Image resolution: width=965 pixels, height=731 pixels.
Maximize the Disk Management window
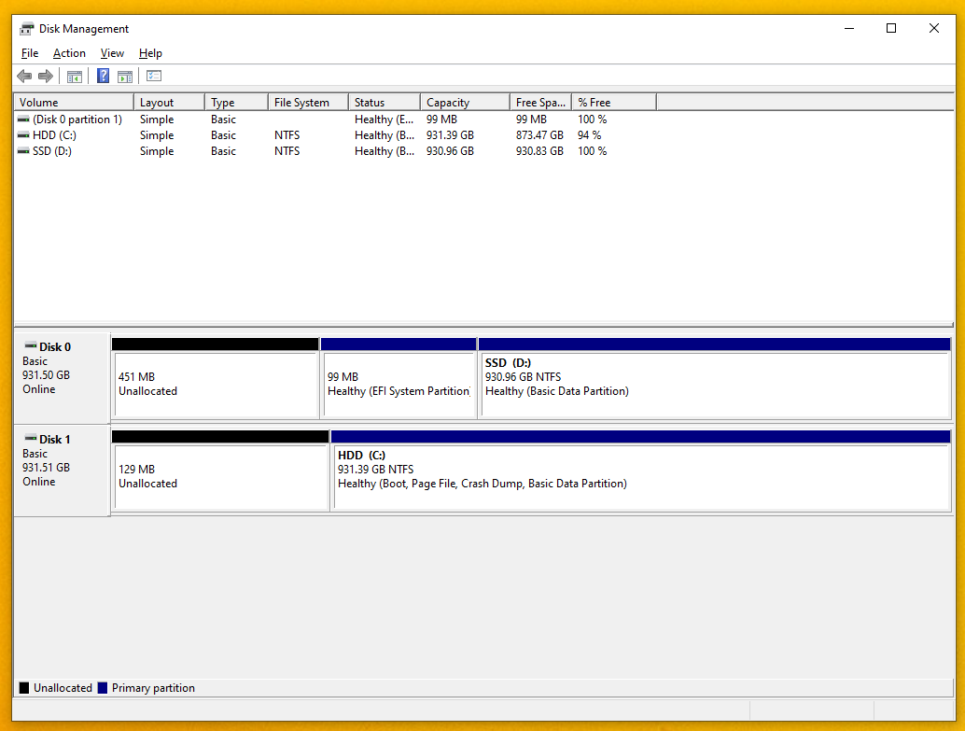891,28
